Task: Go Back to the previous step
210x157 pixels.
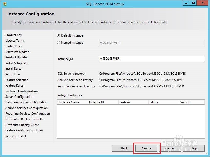Action: pyautogui.click(x=123, y=148)
